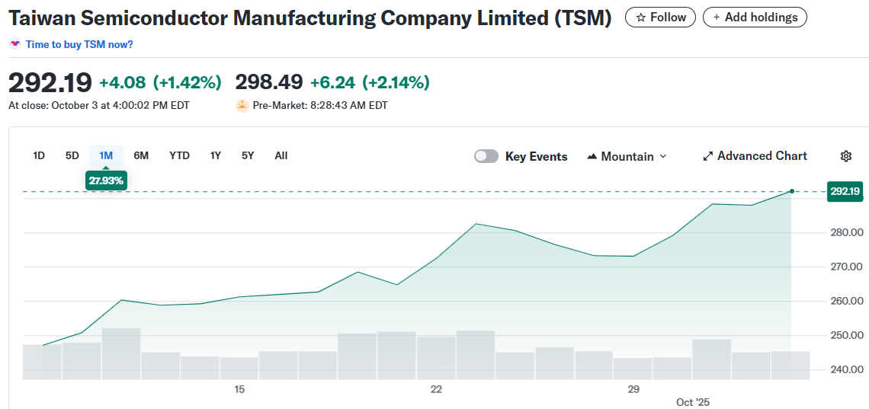Image resolution: width=869 pixels, height=409 pixels.
Task: Show the 1Y chart range
Action: 216,155
